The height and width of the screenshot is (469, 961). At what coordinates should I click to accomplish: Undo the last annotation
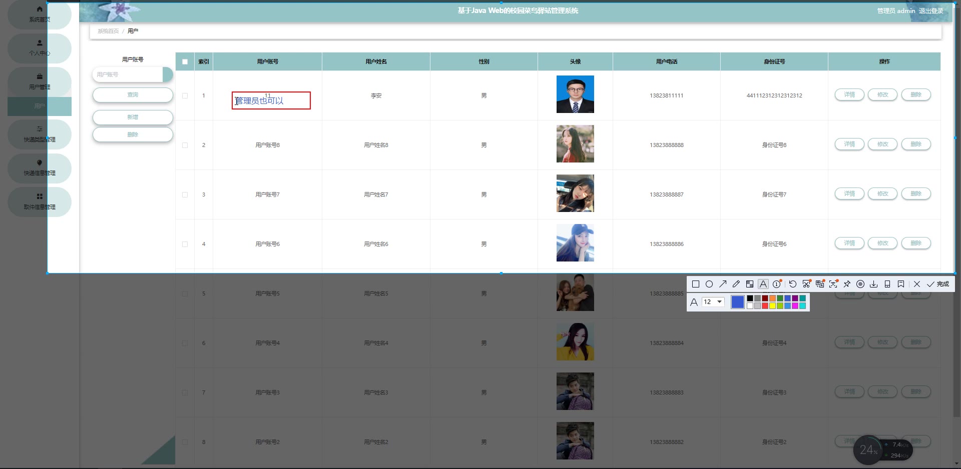tap(793, 284)
